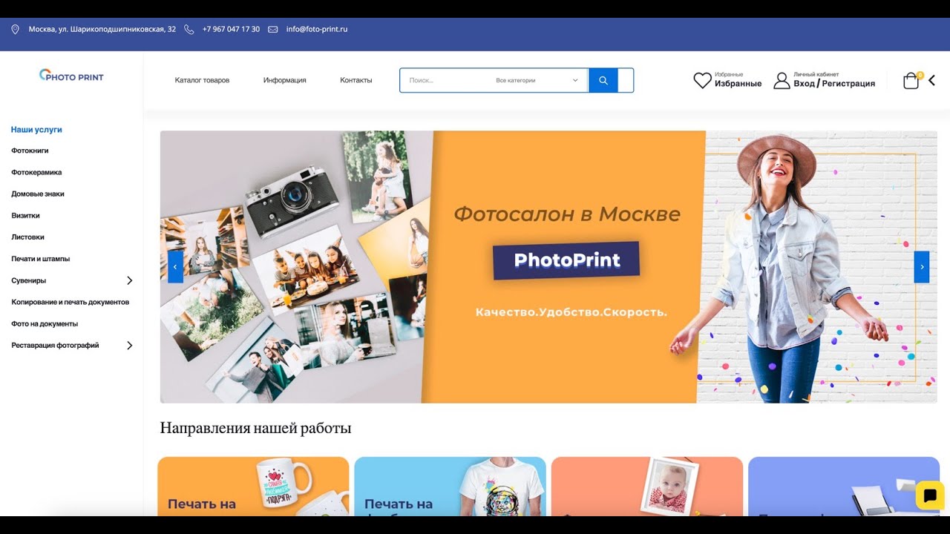This screenshot has width=950, height=534.
Task: Go to the previous banner slide
Action: 175,267
